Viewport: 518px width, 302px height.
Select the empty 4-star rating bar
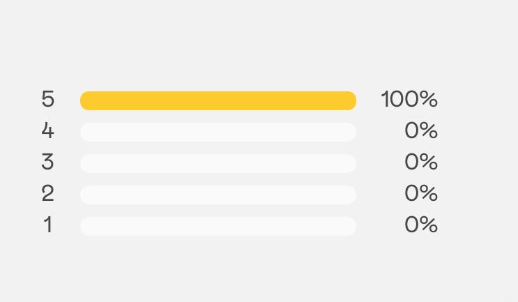point(218,132)
